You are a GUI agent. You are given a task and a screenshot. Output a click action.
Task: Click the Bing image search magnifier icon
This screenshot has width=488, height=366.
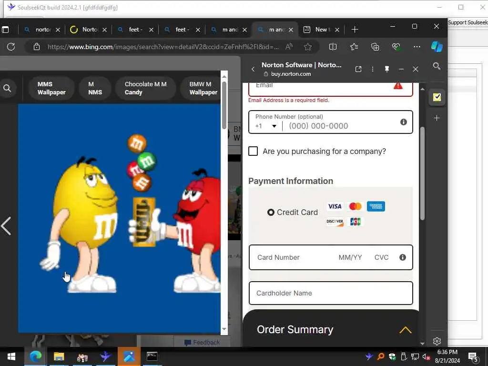point(7,88)
